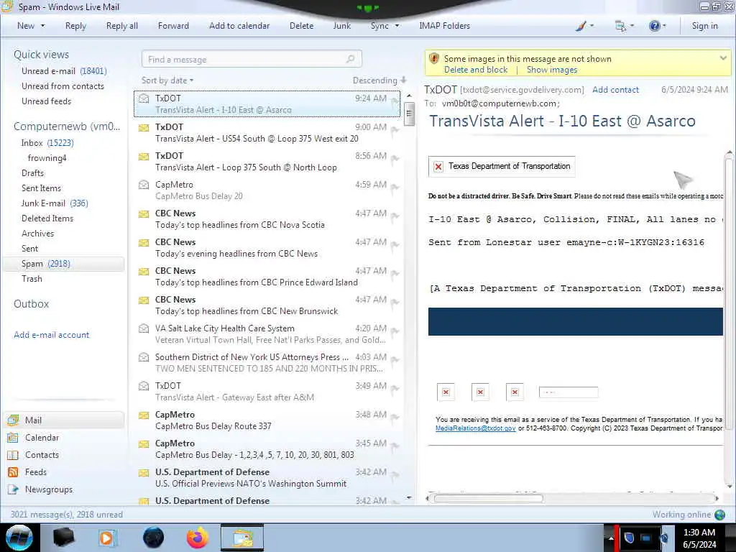
Task: Open the CBC Prince Edward Island message
Action: coord(267,277)
